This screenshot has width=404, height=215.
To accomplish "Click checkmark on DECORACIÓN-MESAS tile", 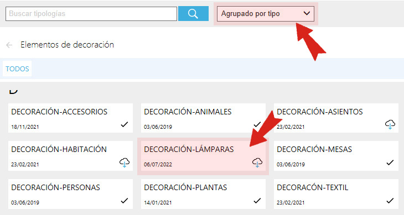I will pyautogui.click(x=390, y=162).
